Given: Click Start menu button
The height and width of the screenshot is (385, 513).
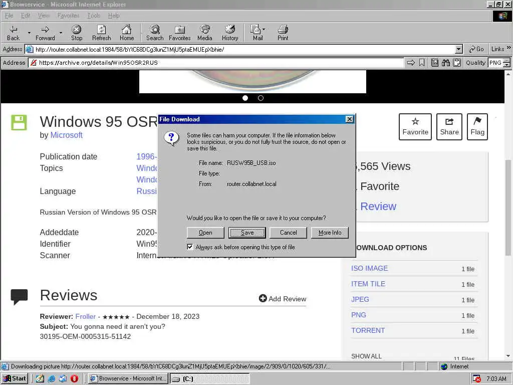Looking at the screenshot, I should (x=15, y=378).
